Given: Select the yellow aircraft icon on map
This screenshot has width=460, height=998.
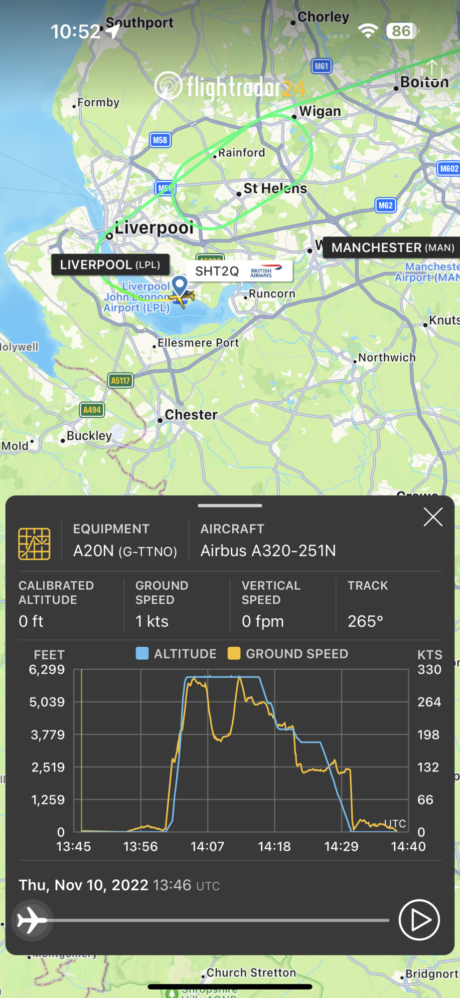Looking at the screenshot, I should click(182, 298).
